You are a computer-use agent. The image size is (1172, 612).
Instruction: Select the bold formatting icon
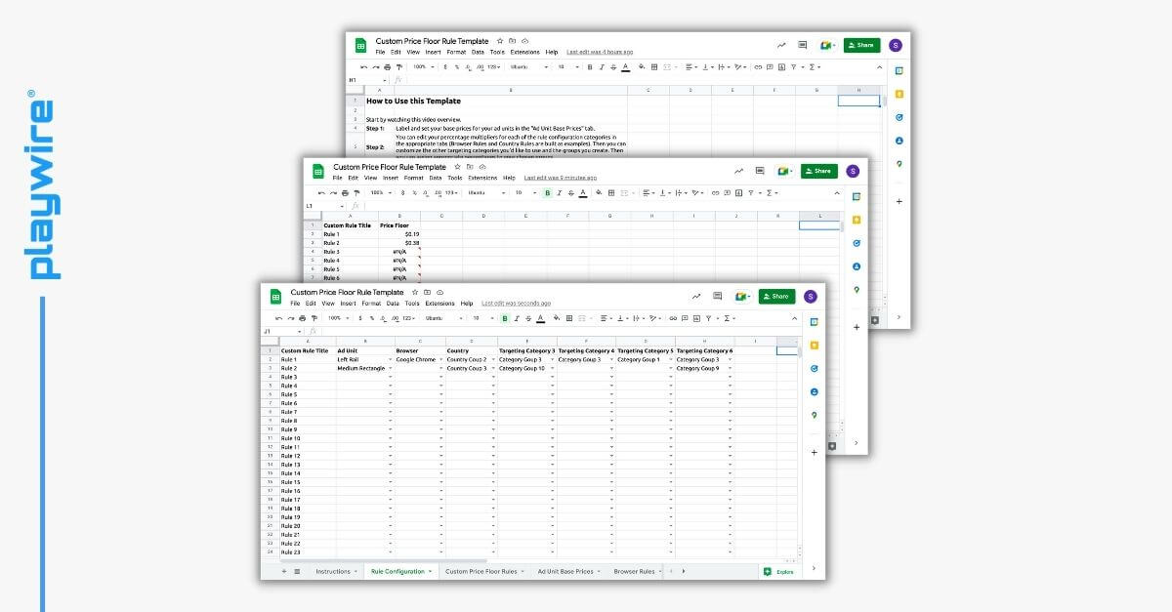[504, 316]
